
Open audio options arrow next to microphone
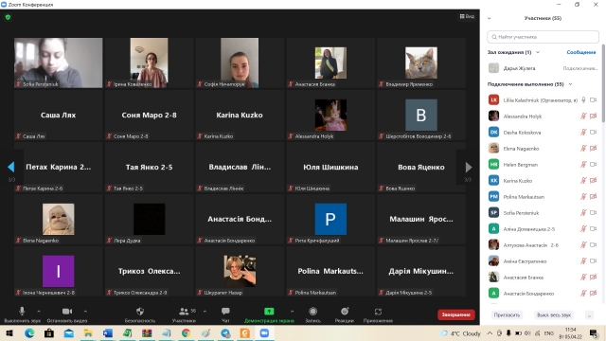(39, 312)
